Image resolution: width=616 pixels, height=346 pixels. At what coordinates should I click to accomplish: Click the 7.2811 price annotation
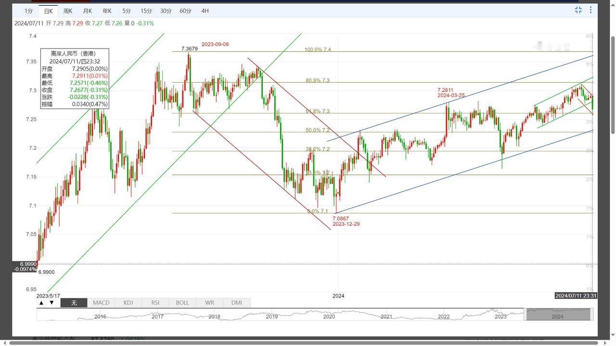(445, 90)
